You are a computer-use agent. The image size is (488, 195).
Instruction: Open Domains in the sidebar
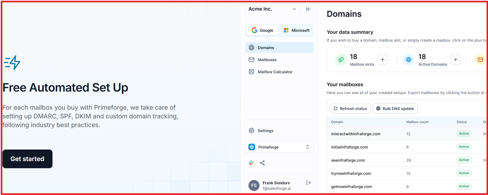(279, 48)
